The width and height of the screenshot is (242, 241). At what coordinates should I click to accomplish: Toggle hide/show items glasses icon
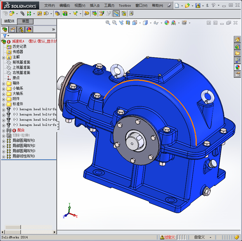click(156, 23)
